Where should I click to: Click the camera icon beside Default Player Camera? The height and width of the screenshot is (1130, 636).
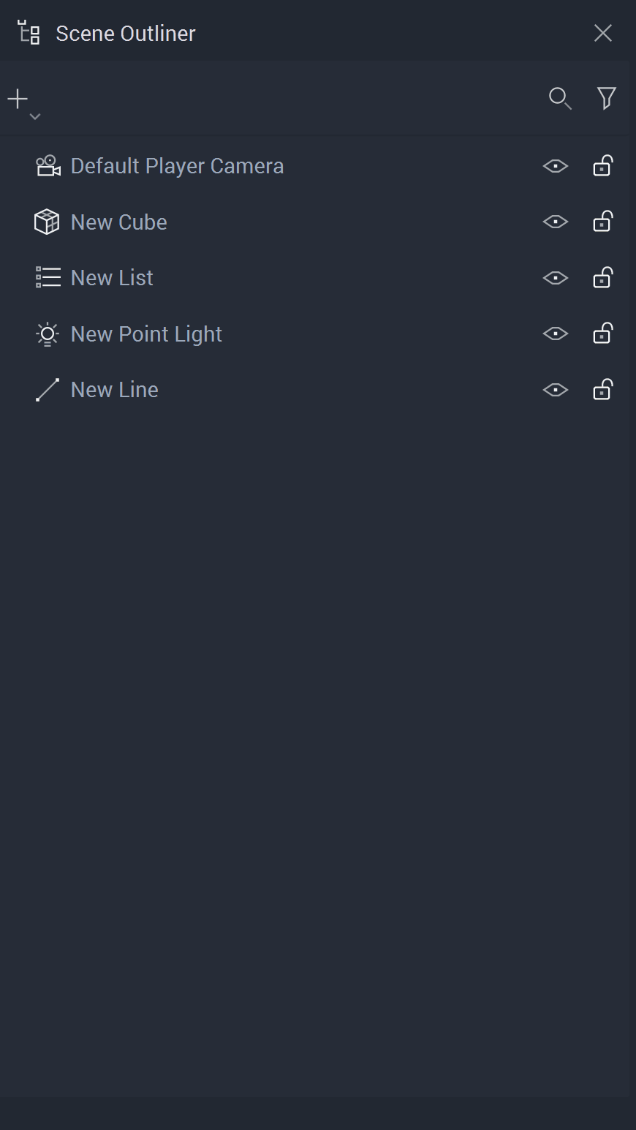pos(48,166)
